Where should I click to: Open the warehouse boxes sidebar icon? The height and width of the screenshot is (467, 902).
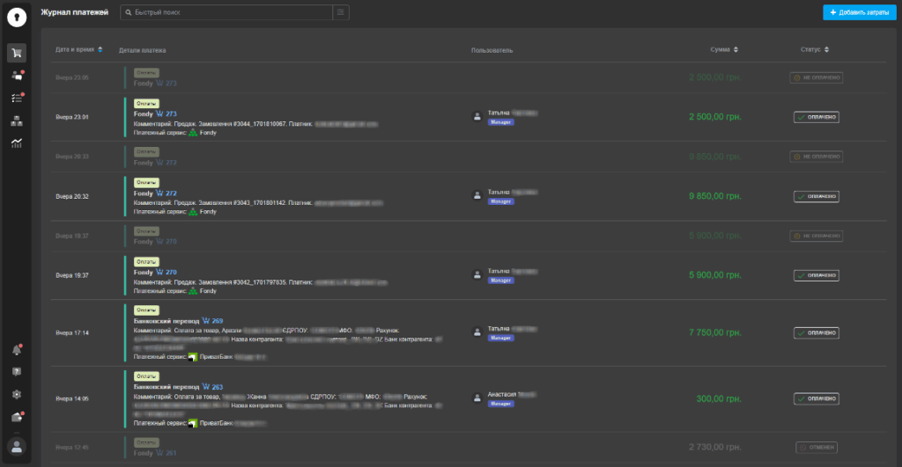click(x=16, y=121)
